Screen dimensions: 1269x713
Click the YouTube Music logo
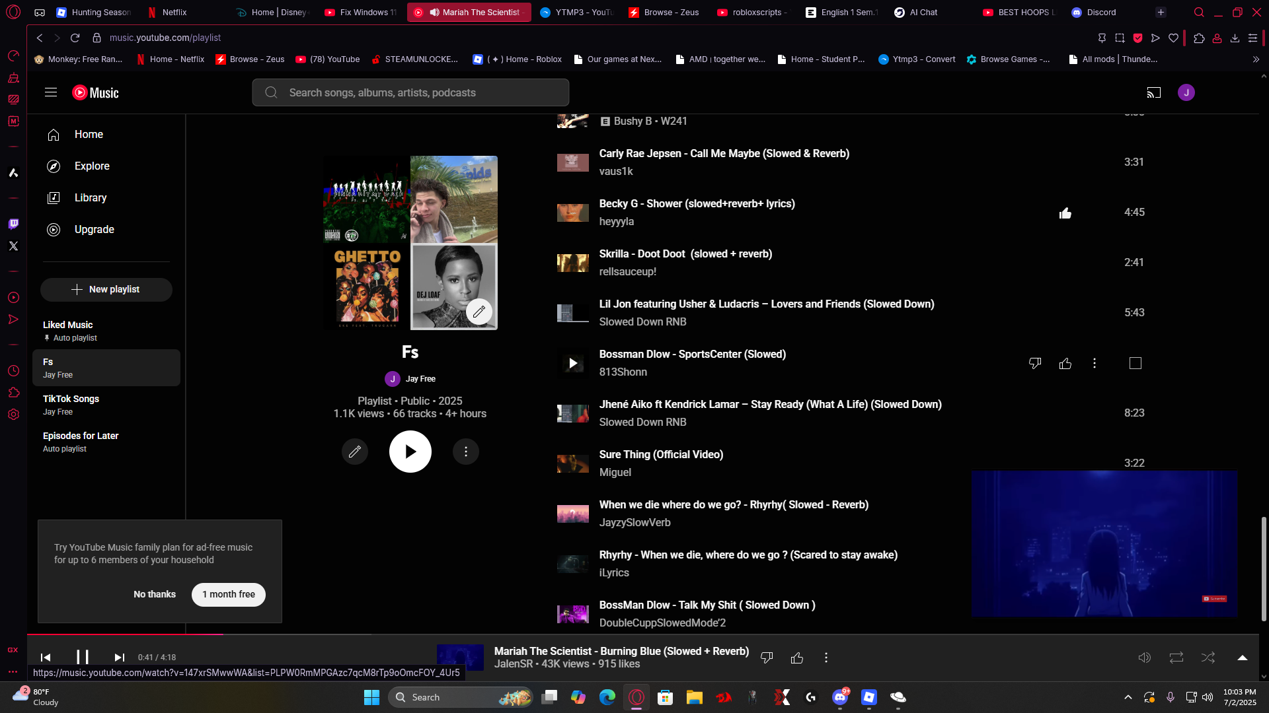click(x=96, y=93)
